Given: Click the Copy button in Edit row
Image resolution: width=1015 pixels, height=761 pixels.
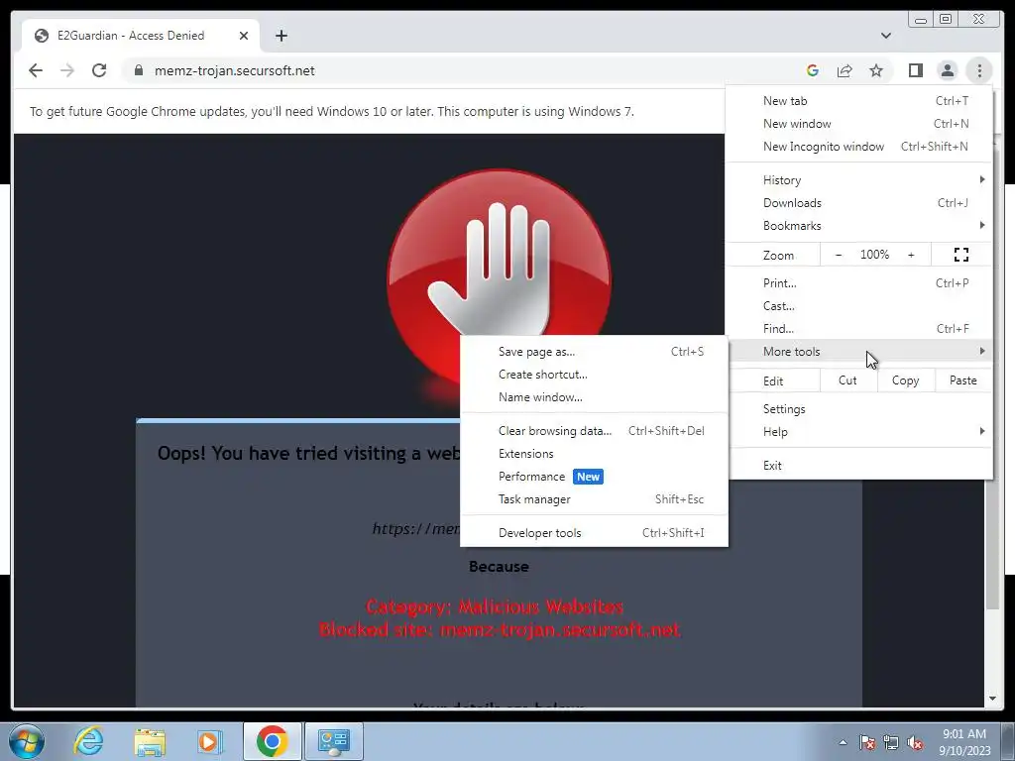Looking at the screenshot, I should [x=906, y=380].
